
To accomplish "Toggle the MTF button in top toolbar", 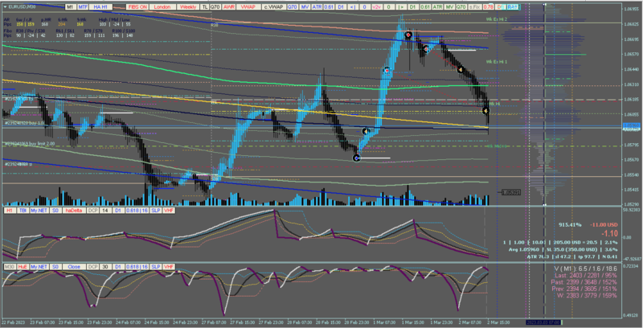I will click(83, 7).
